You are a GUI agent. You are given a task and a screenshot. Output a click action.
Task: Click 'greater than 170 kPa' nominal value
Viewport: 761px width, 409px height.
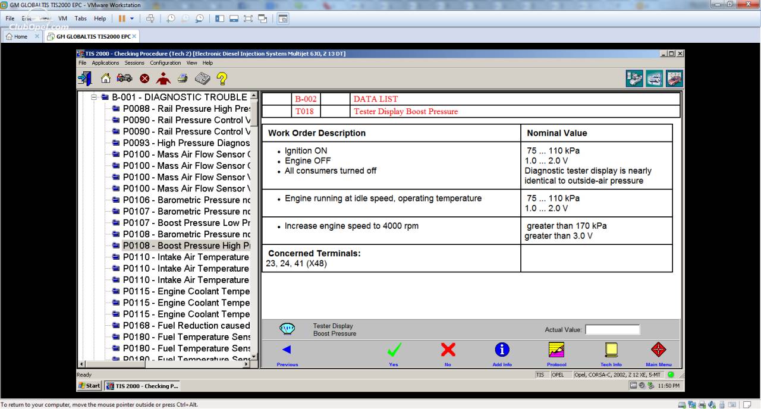567,226
